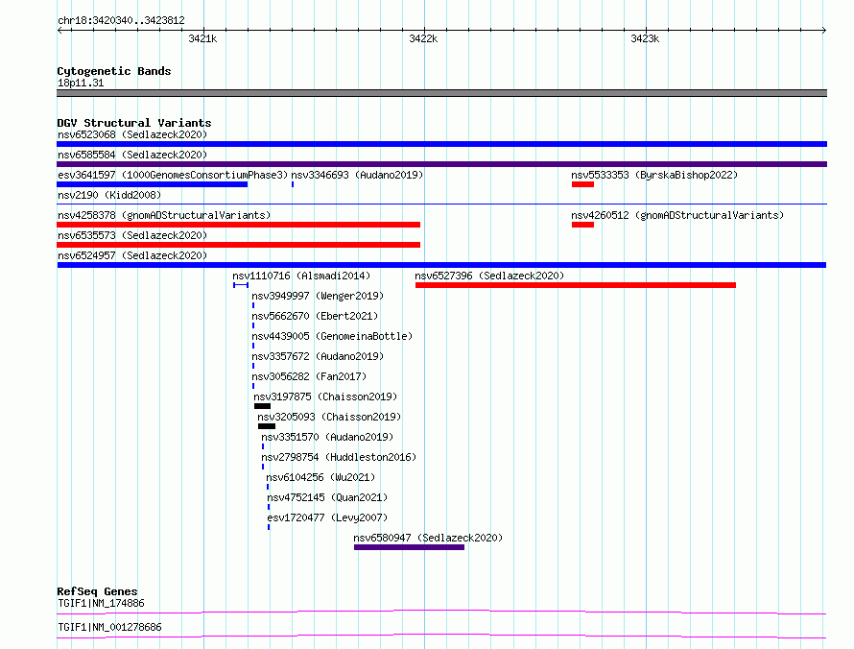Screen dimensions: 854x649
Task: Open the nsv3351570 (Audano2019) label
Action: 327,437
